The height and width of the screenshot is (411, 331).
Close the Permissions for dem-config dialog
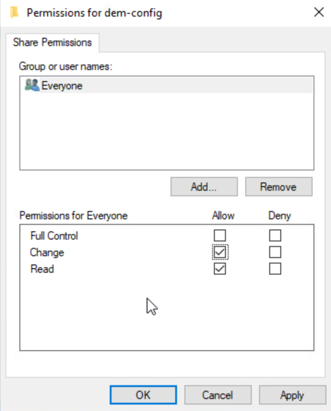319,12
